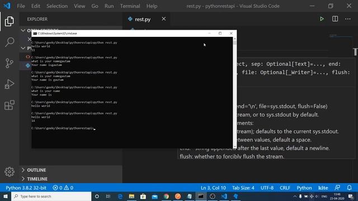358x201 pixels.
Task: Open the Selection menu
Action: pos(57,6)
